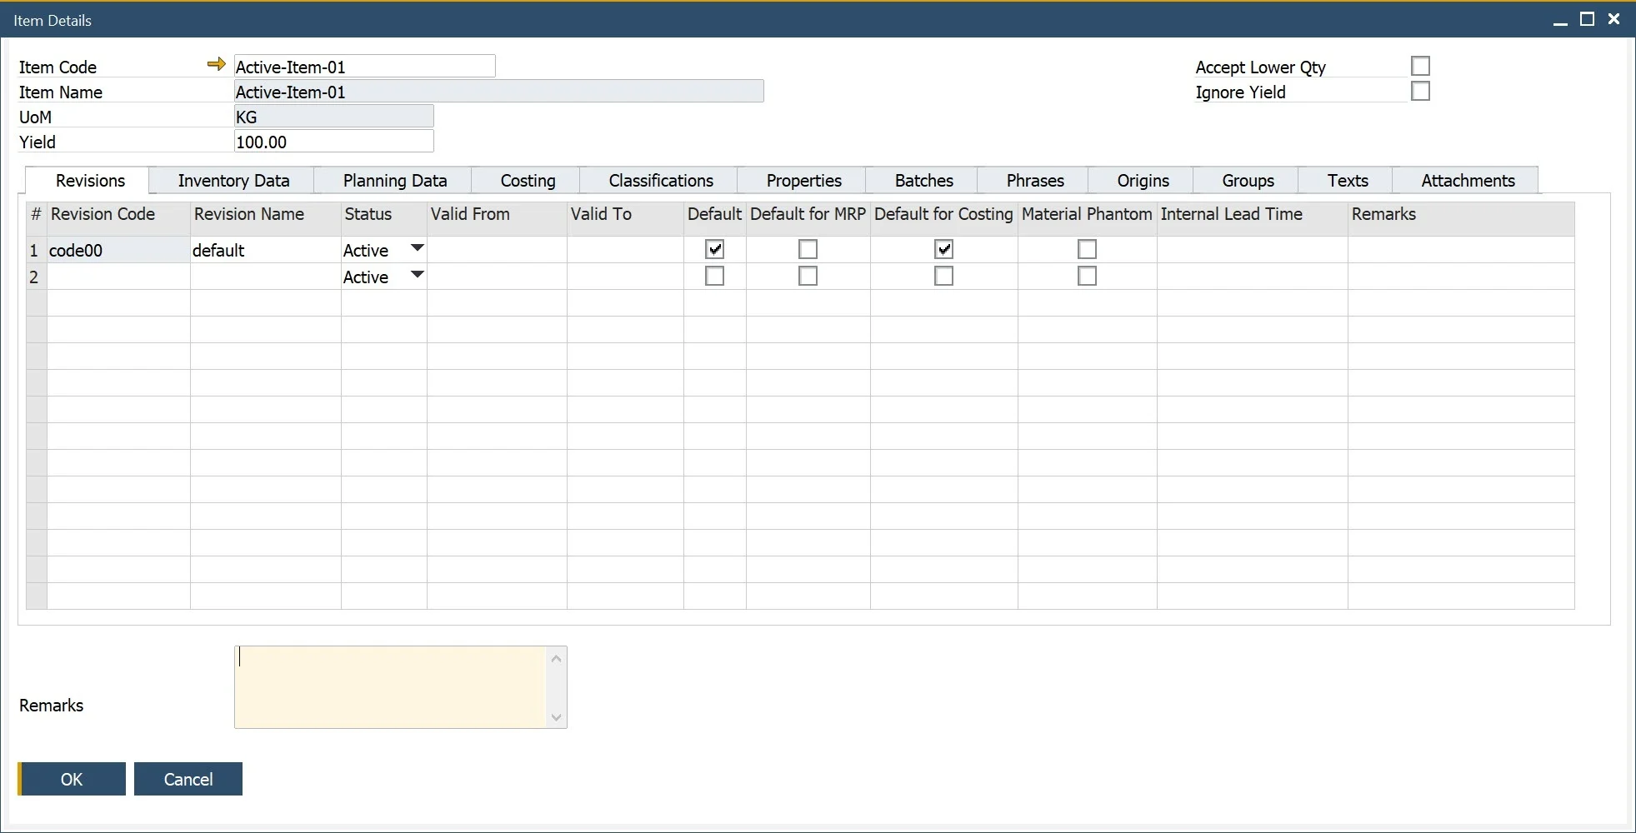This screenshot has width=1636, height=833.
Task: Click the golden link arrow beside Item Code
Action: (x=216, y=65)
